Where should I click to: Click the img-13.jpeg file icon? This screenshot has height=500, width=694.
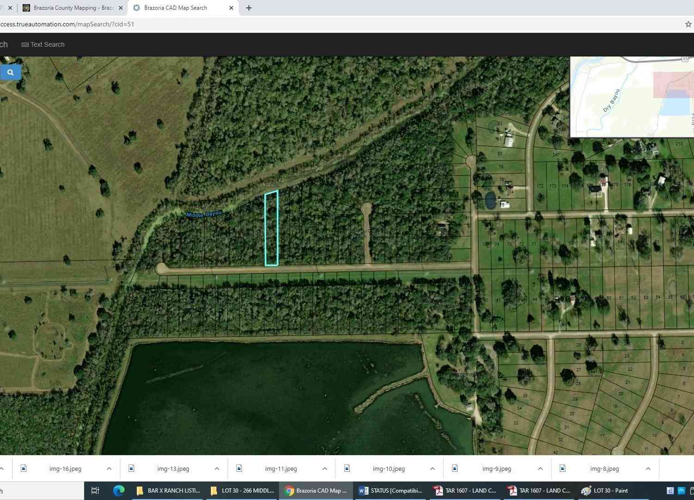pyautogui.click(x=131, y=468)
